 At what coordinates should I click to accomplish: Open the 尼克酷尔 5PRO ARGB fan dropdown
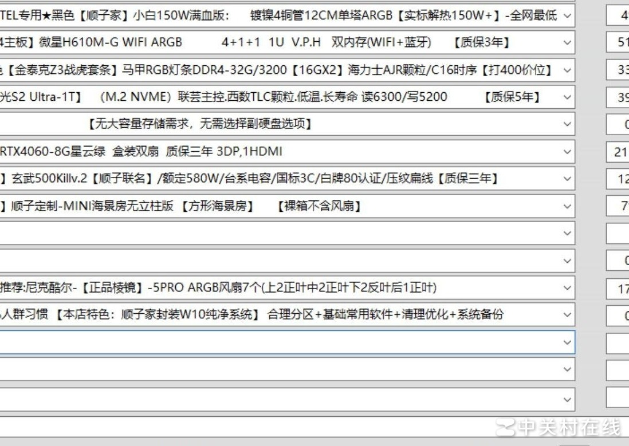coord(567,288)
